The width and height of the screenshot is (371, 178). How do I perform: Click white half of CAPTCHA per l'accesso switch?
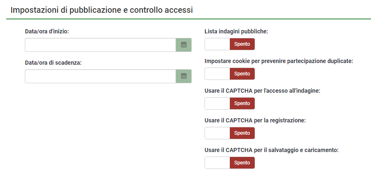[x=217, y=103]
